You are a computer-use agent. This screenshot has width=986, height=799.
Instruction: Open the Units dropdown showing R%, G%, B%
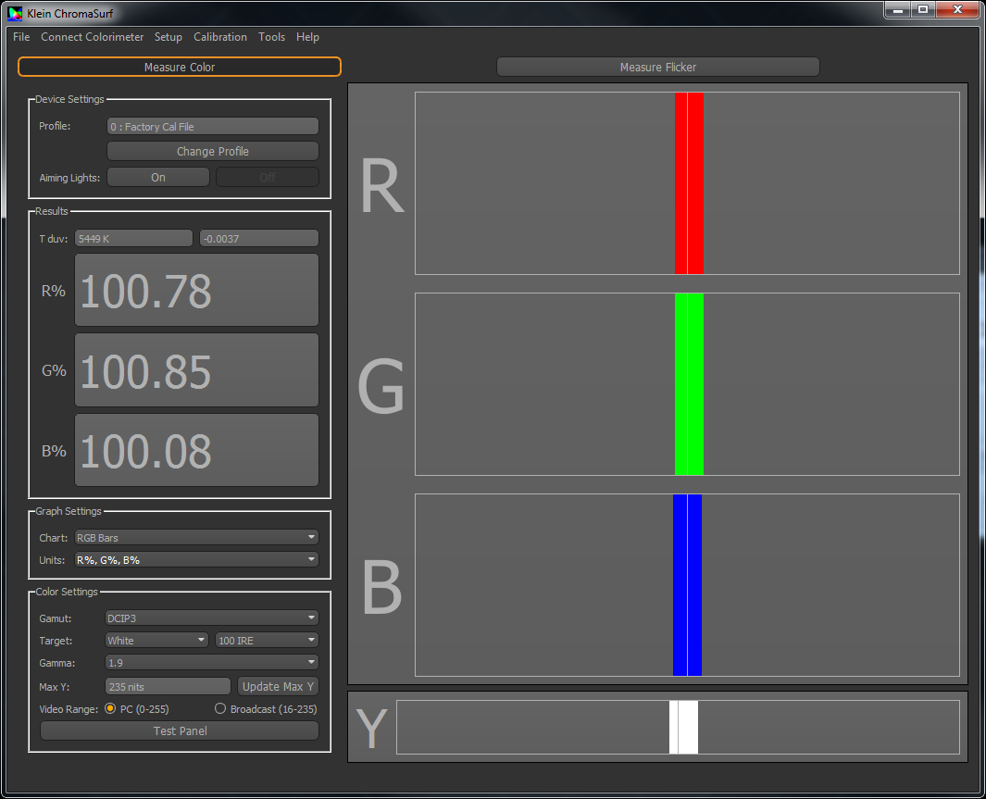(197, 559)
